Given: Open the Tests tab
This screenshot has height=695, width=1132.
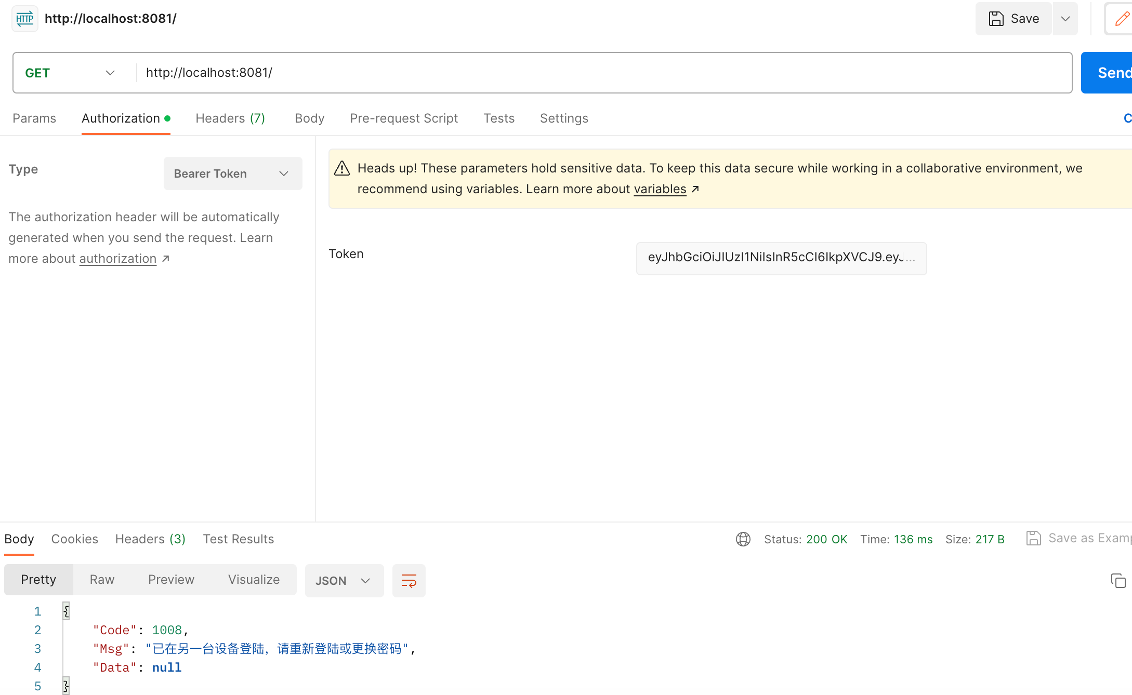Looking at the screenshot, I should (499, 118).
